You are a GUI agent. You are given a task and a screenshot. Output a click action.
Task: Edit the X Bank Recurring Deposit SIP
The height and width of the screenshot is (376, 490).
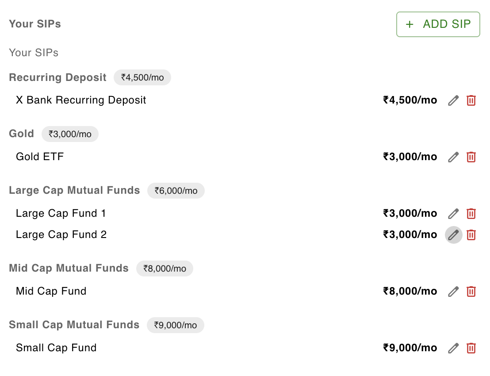tap(453, 100)
